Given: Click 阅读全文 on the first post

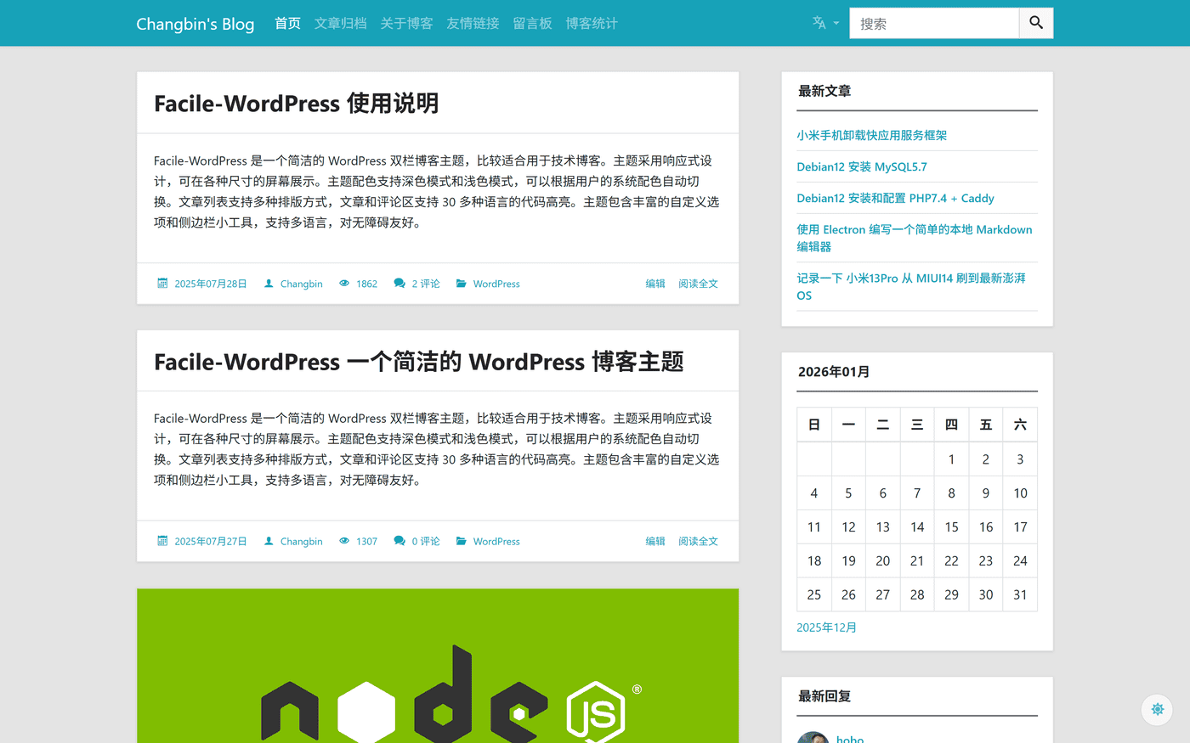Looking at the screenshot, I should (x=698, y=283).
